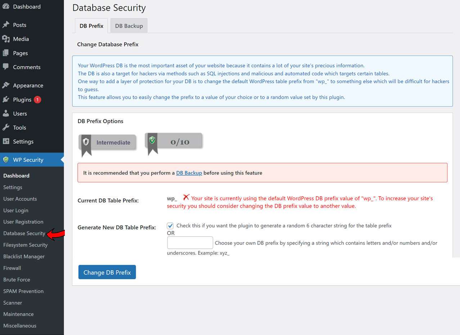Click the Dashboard gauge icon
460x335 pixels.
[6, 6]
